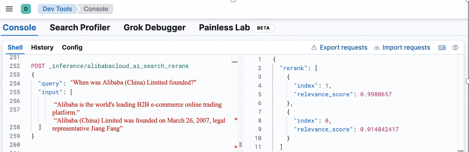The height and width of the screenshot is (152, 469).
Task: Open the Search Profiler tab
Action: pos(80,28)
